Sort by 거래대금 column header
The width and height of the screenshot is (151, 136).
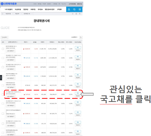click(x=52, y=42)
